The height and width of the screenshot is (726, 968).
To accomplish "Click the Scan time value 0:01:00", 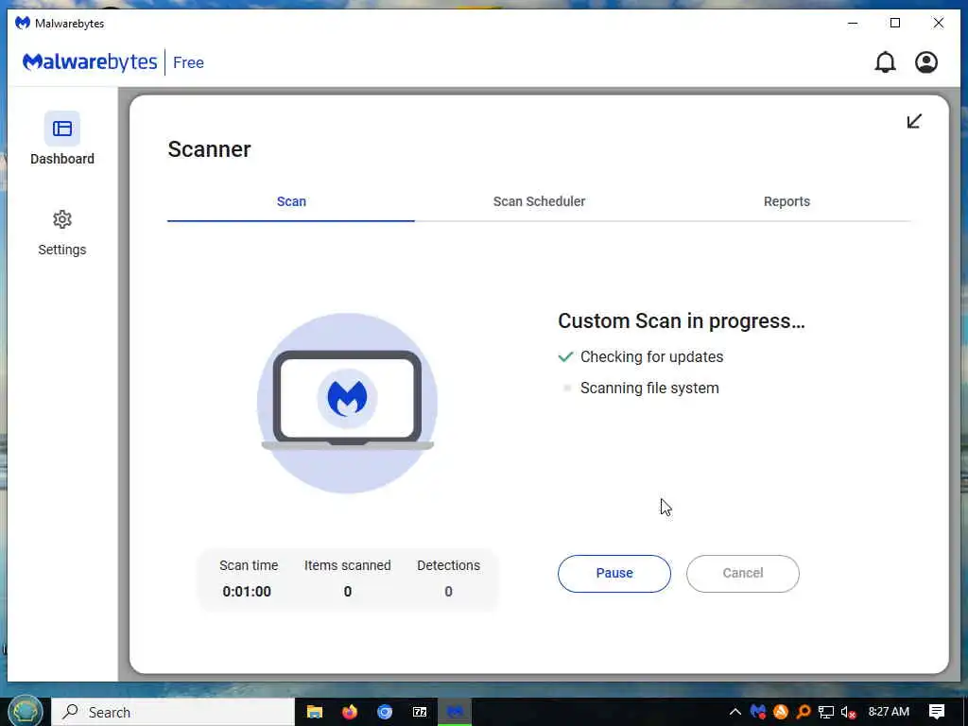I will click(x=247, y=592).
